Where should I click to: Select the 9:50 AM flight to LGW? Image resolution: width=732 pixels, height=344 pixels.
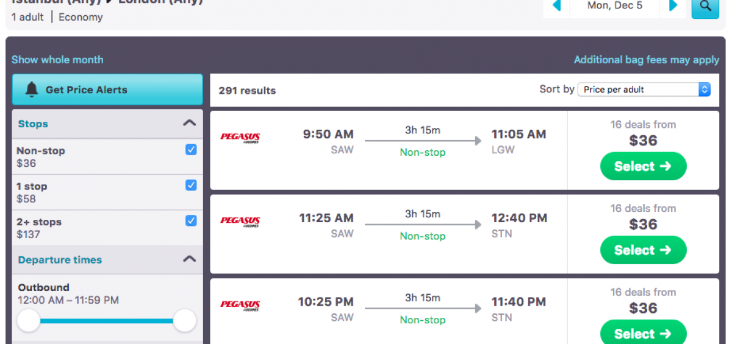point(643,166)
